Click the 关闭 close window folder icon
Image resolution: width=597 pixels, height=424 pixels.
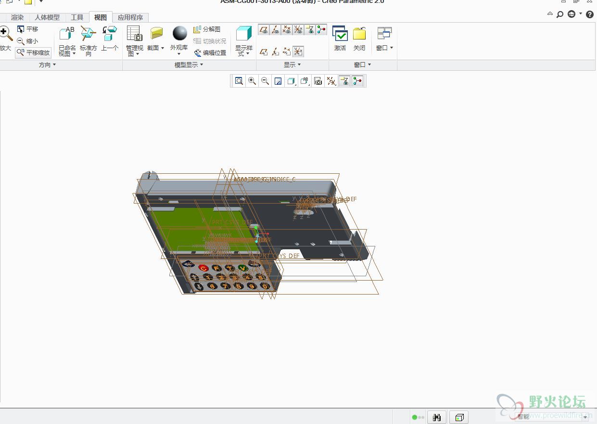359,39
